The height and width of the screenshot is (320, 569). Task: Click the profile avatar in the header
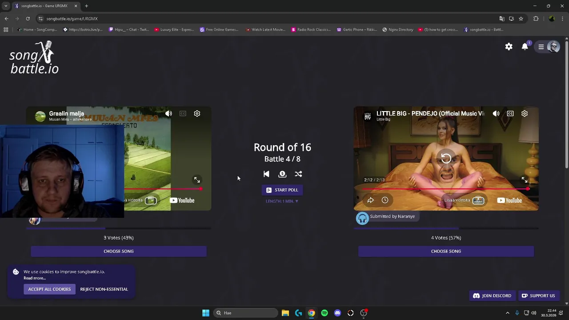(x=553, y=47)
